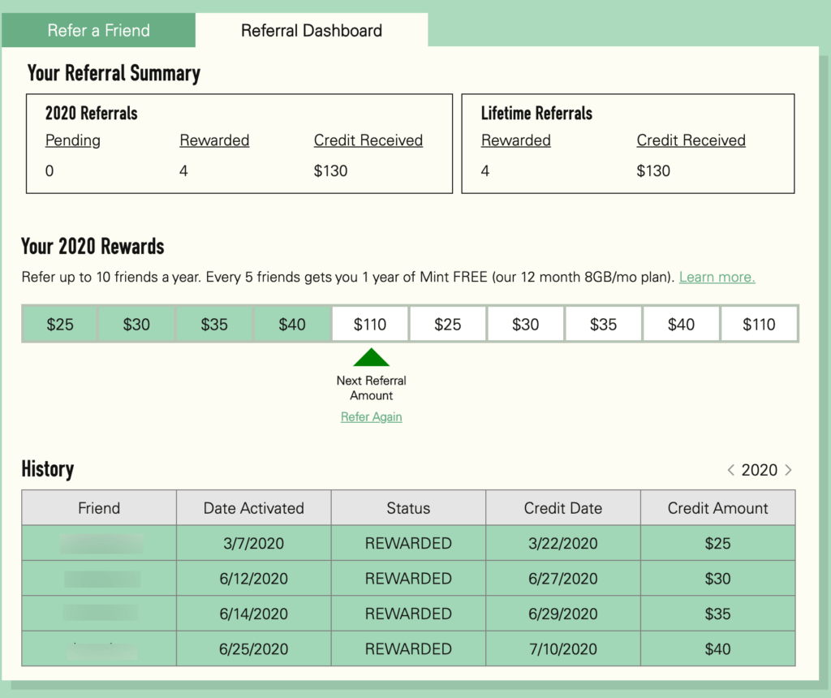Switch to the Refer a Friend tab
The height and width of the screenshot is (698, 831).
(99, 30)
